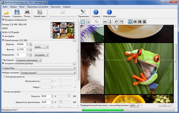
Task: Click the Ширина width input field
Action: tap(21, 44)
